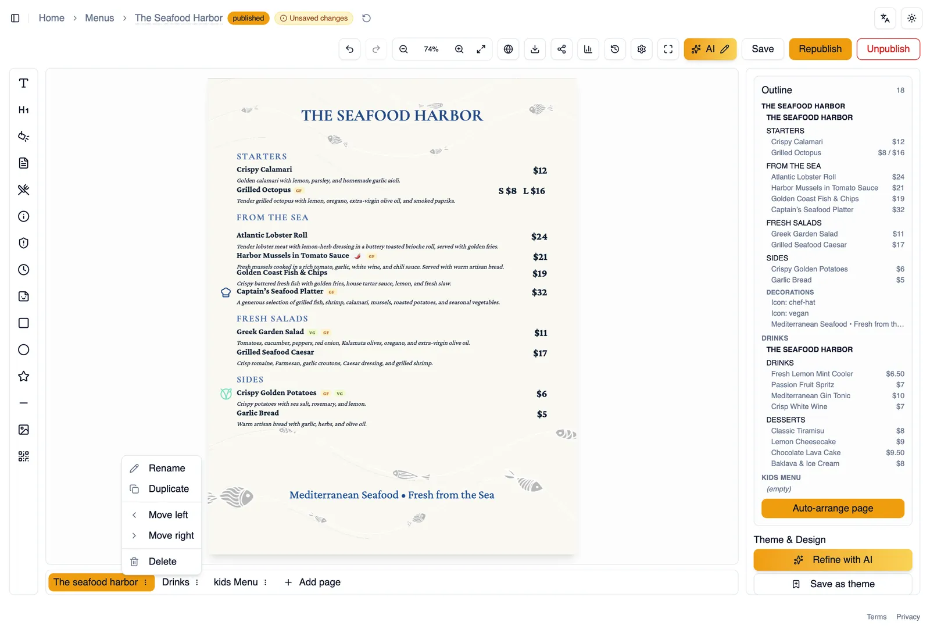Go to Menus breadcrumb link
Image resolution: width=930 pixels, height=629 pixels.
tap(99, 18)
